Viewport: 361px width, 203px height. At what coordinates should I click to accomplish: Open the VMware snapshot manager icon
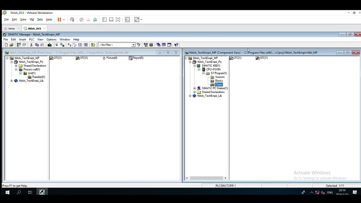(x=95, y=19)
